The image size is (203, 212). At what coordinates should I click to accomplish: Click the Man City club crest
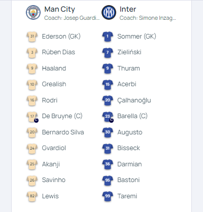(33, 12)
